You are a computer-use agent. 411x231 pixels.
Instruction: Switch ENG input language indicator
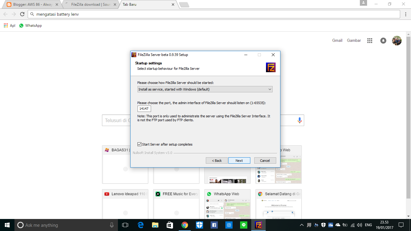click(x=368, y=225)
